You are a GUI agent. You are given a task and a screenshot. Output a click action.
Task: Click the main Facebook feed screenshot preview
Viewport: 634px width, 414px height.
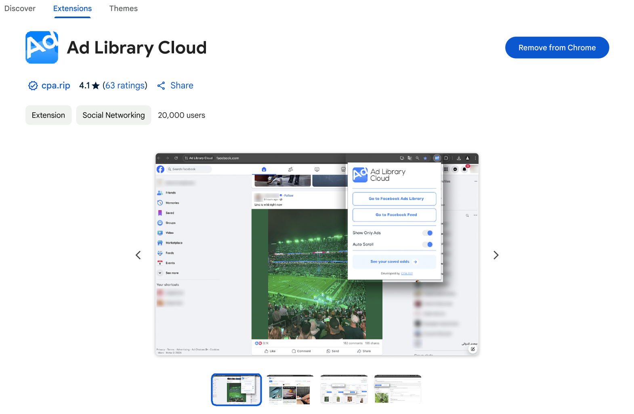[x=317, y=254]
